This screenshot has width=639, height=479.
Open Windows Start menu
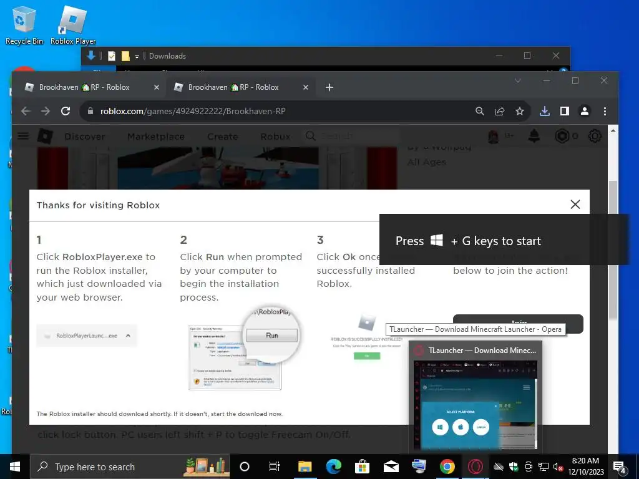[x=15, y=467]
